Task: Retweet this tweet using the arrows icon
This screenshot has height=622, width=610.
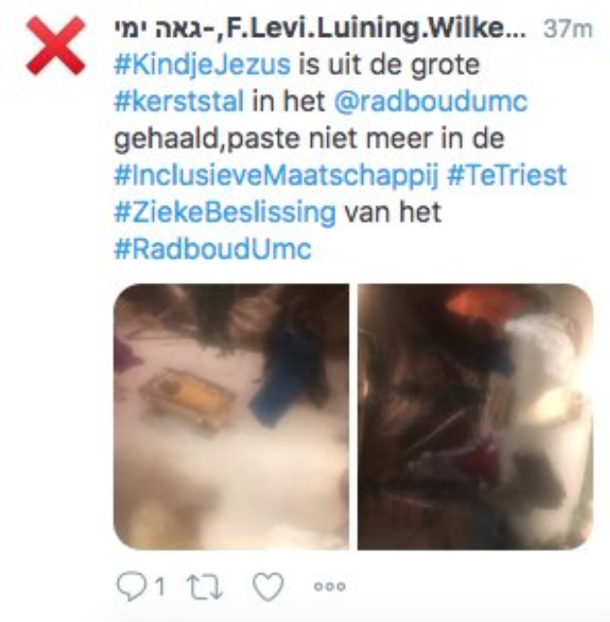Action: click(x=204, y=587)
